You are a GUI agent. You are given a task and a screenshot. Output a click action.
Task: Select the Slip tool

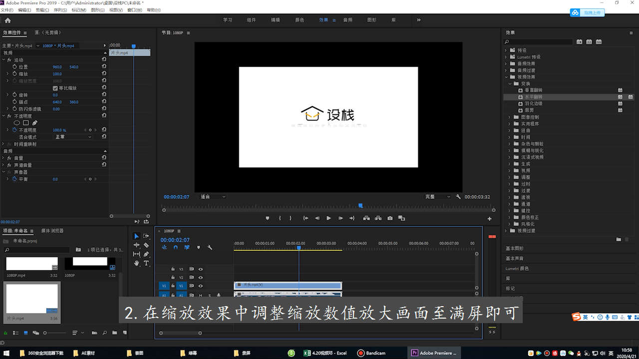[136, 254]
